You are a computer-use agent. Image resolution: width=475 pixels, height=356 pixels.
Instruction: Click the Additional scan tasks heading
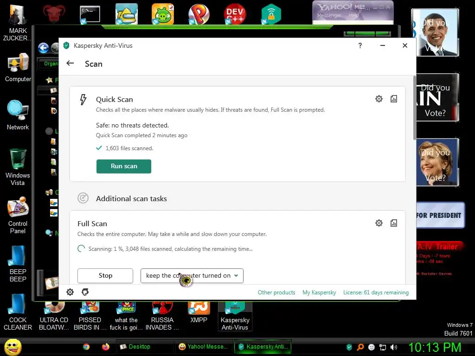point(131,198)
